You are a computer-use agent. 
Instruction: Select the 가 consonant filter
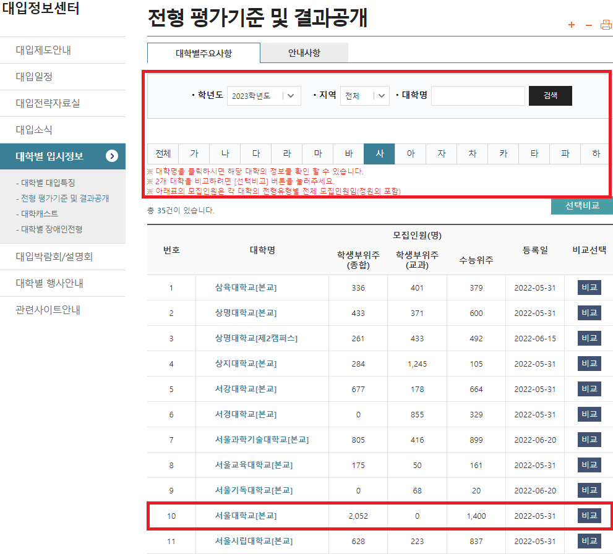(194, 154)
